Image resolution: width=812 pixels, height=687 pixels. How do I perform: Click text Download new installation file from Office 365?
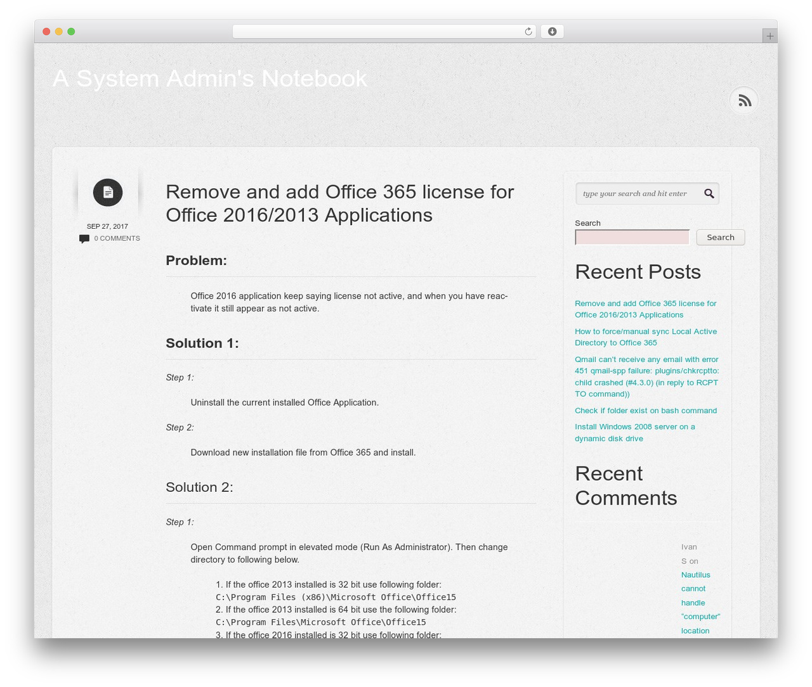click(303, 453)
